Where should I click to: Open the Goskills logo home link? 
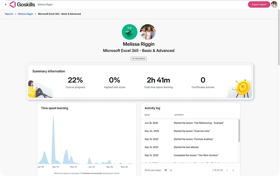tap(22, 4)
